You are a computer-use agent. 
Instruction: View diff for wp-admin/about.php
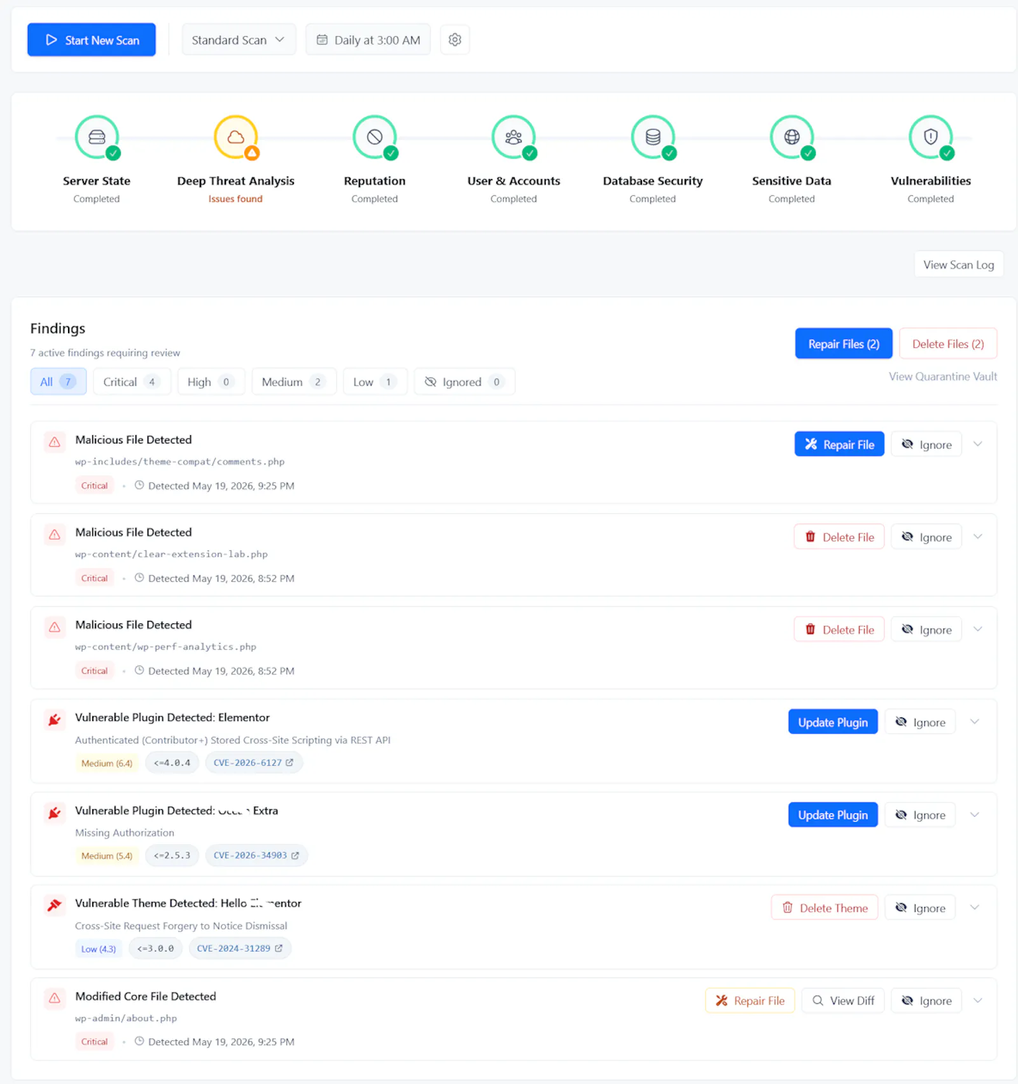coord(843,1001)
